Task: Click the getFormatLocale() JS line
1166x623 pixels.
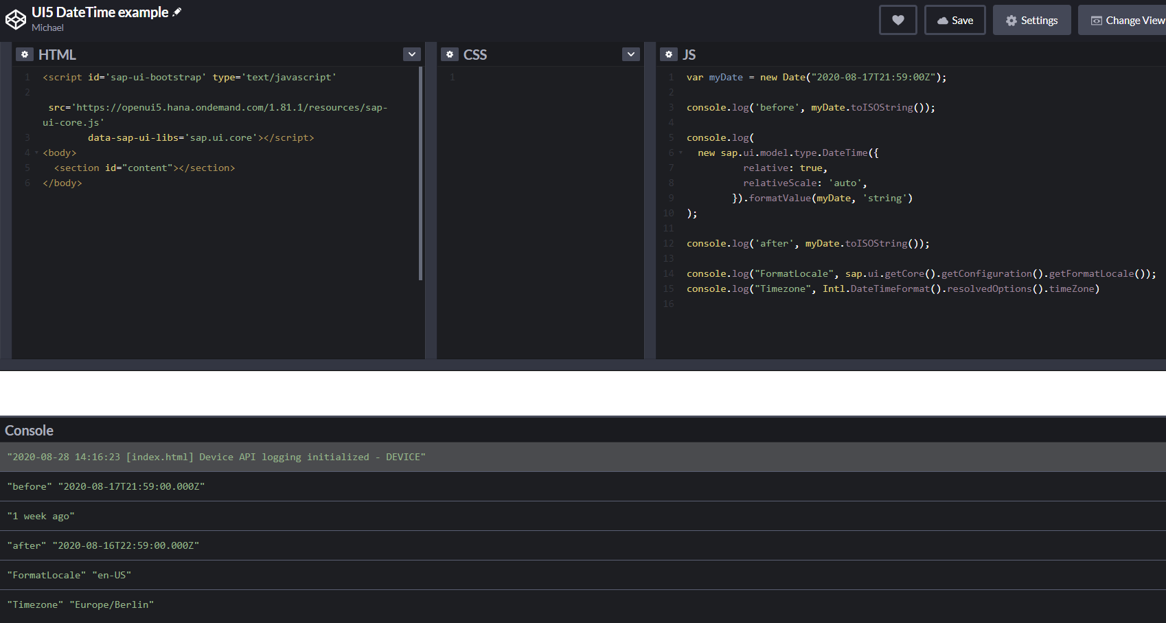Action: tap(922, 273)
